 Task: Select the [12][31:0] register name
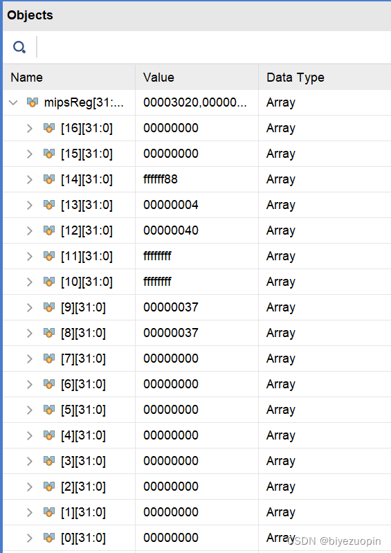point(87,230)
